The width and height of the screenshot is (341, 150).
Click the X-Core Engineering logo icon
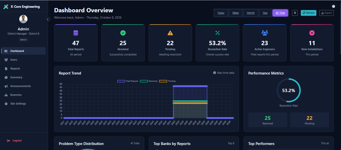(x=6, y=7)
